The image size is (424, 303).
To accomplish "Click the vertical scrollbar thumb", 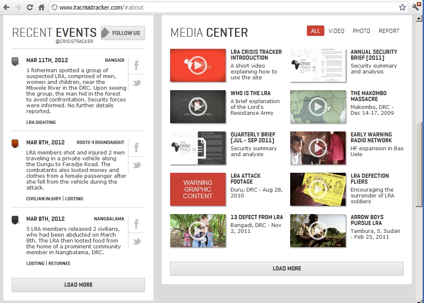I will (419, 164).
